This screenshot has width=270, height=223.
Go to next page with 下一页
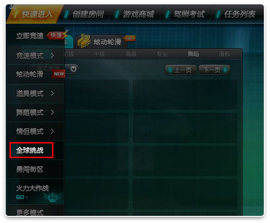(x=214, y=70)
